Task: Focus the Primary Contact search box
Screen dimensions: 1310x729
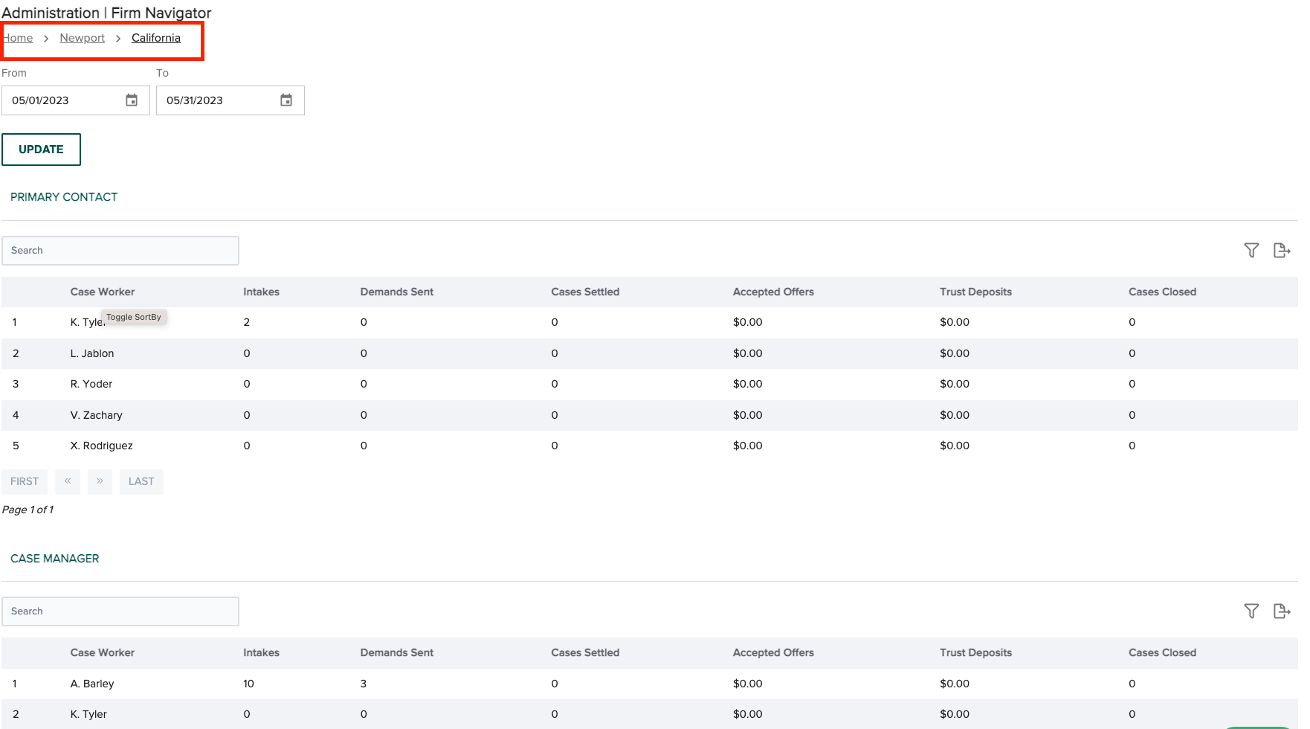Action: click(120, 251)
